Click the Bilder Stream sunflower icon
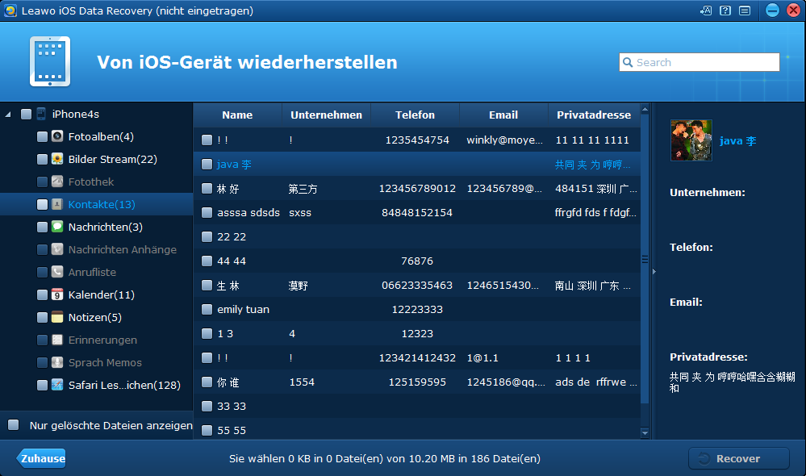Viewport: 806px width, 476px height. coord(57,159)
